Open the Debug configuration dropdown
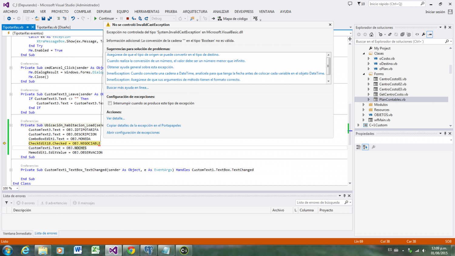 click(174, 19)
